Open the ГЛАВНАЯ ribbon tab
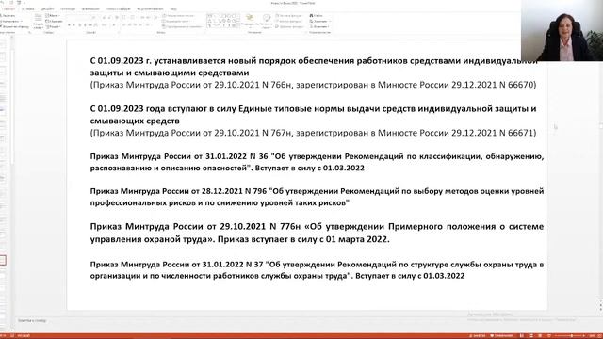 pos(8,8)
